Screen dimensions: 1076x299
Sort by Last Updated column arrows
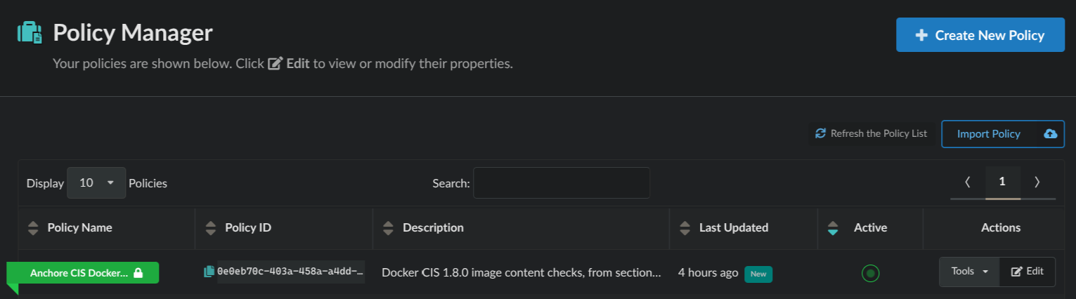click(x=685, y=227)
